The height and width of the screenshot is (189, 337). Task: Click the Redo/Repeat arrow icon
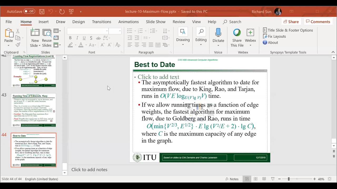62,12
